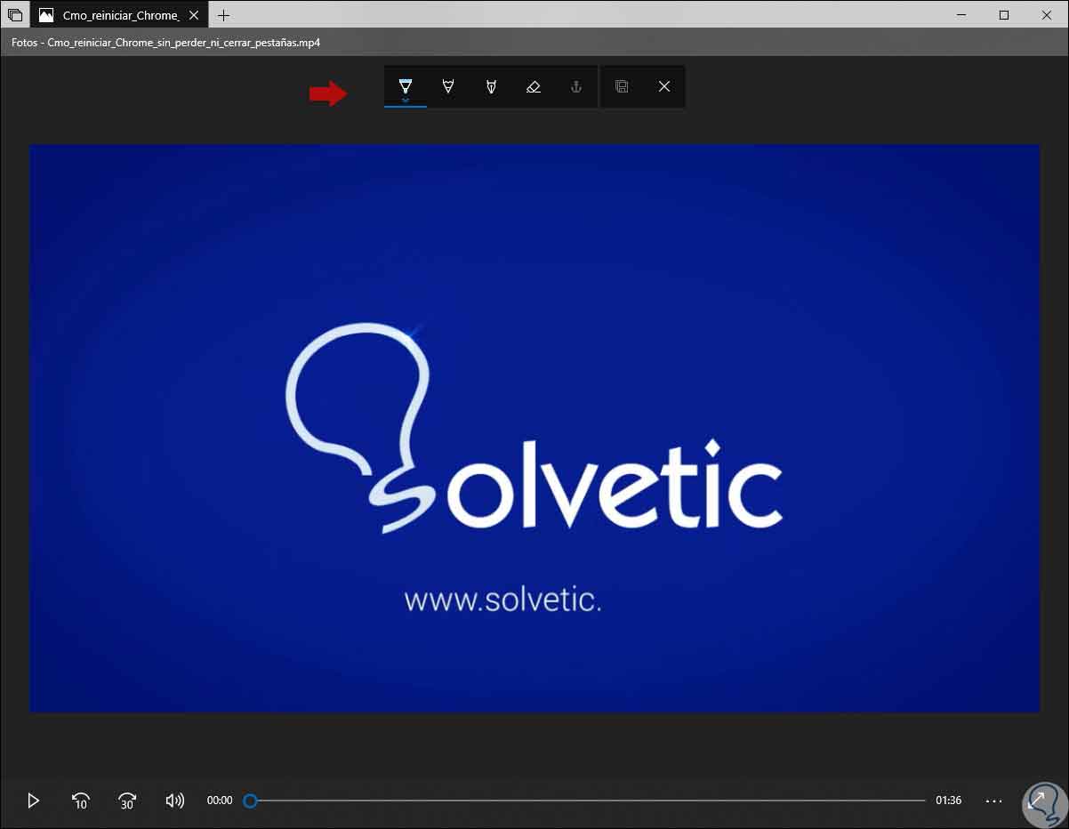Select the Cmo_reiniciar_Chrome tab
The height and width of the screenshot is (829, 1069).
[x=119, y=15]
